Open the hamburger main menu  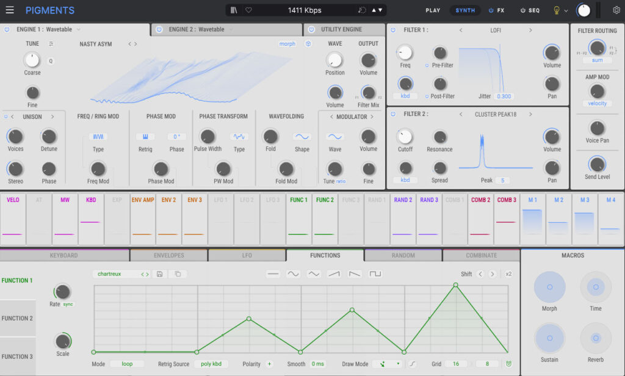pyautogui.click(x=10, y=10)
